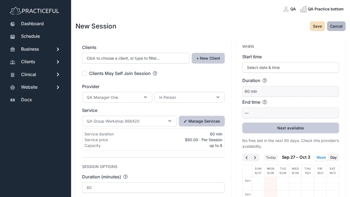This screenshot has width=350, height=197.
Task: Open the In Person location dropdown
Action: (x=189, y=97)
